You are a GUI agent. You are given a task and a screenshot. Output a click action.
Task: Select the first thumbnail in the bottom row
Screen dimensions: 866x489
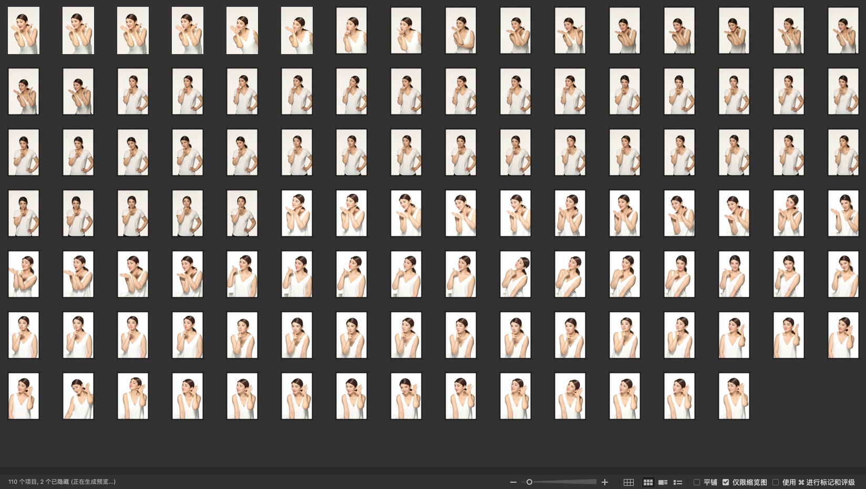tap(24, 396)
